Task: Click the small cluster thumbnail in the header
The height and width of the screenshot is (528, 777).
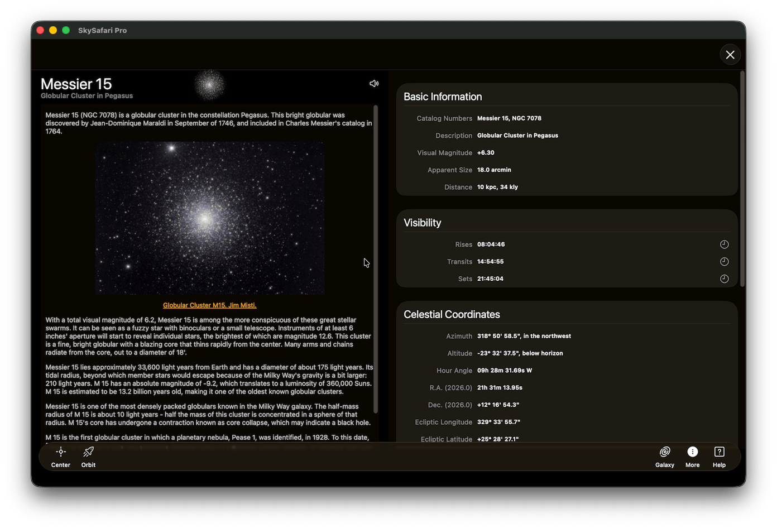Action: pyautogui.click(x=209, y=85)
